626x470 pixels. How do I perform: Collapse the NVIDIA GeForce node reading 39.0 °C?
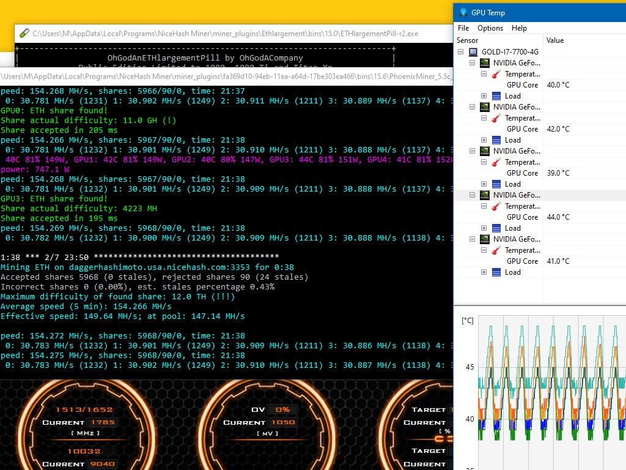tap(473, 151)
